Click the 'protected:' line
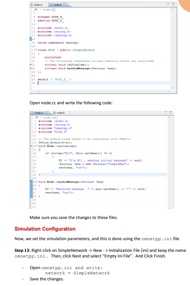This screenshot has width=190, height=286. pos(53,57)
